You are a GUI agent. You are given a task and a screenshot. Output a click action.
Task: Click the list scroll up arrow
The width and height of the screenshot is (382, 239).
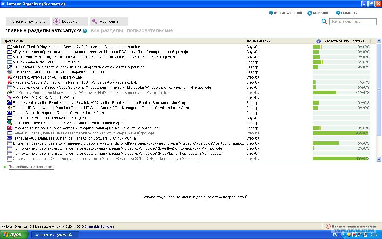coord(379,41)
